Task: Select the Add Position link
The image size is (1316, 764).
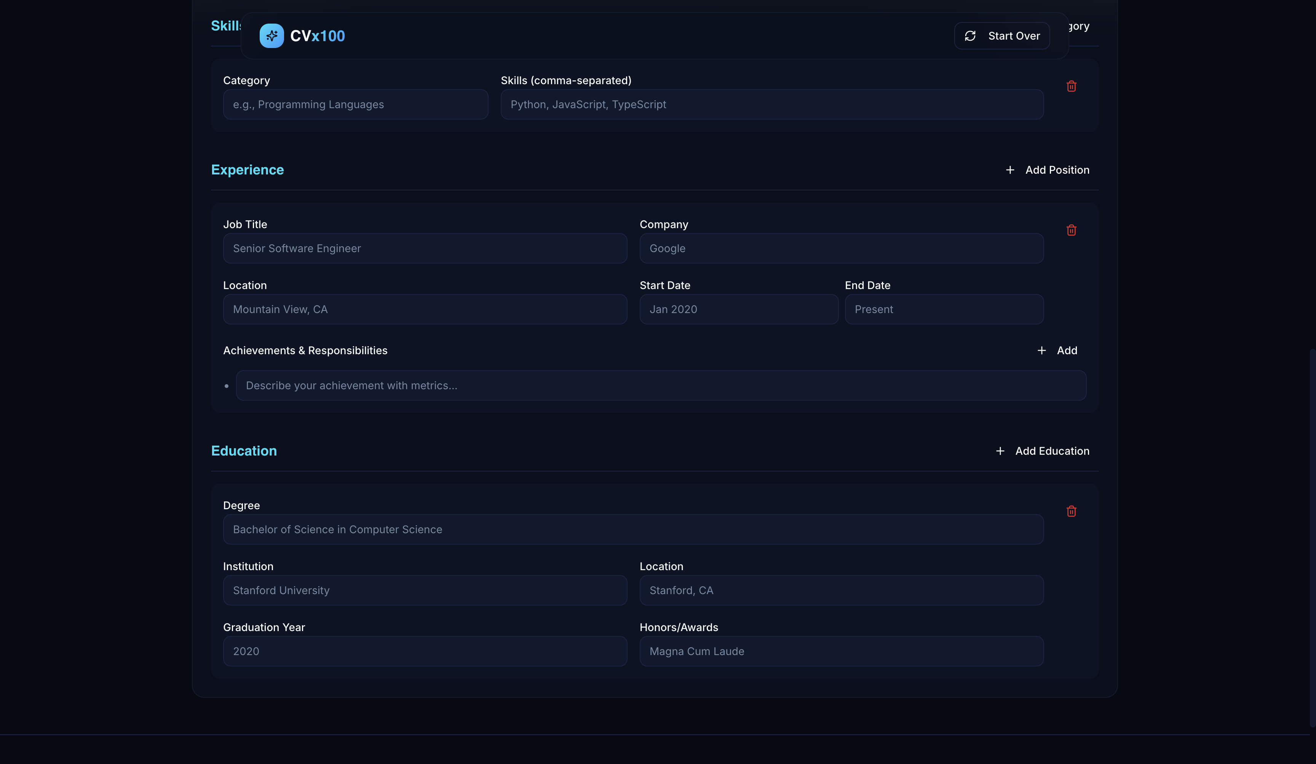Action: click(1057, 170)
